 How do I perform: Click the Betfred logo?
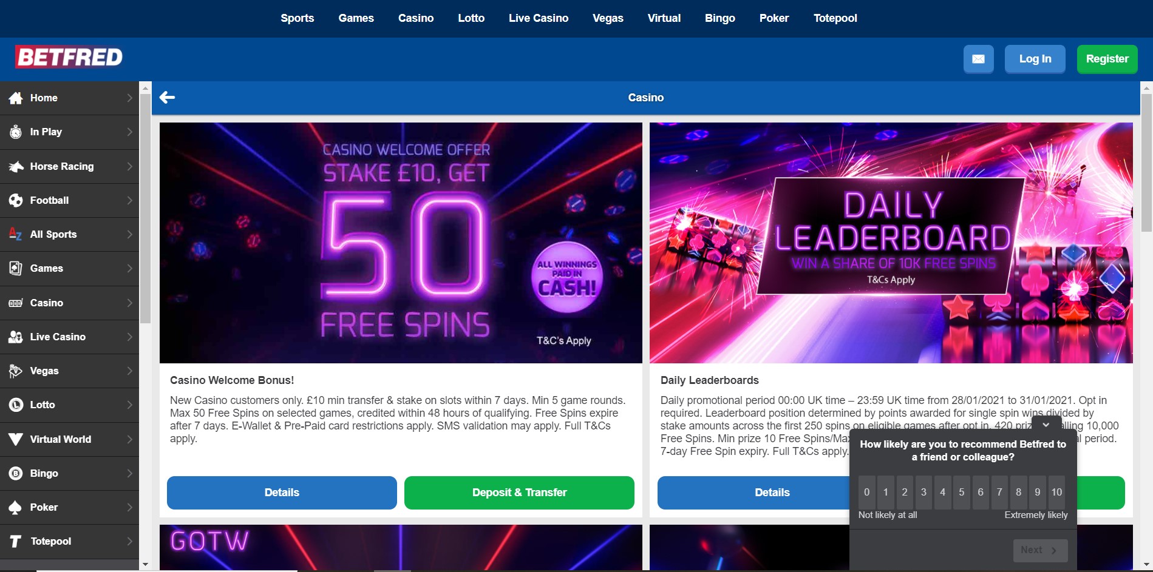pyautogui.click(x=69, y=57)
